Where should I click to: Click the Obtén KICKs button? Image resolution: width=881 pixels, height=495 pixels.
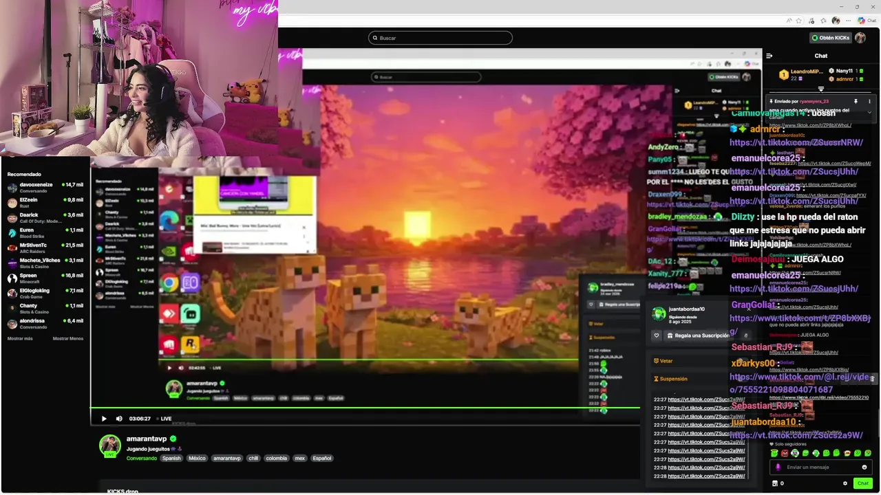[830, 38]
